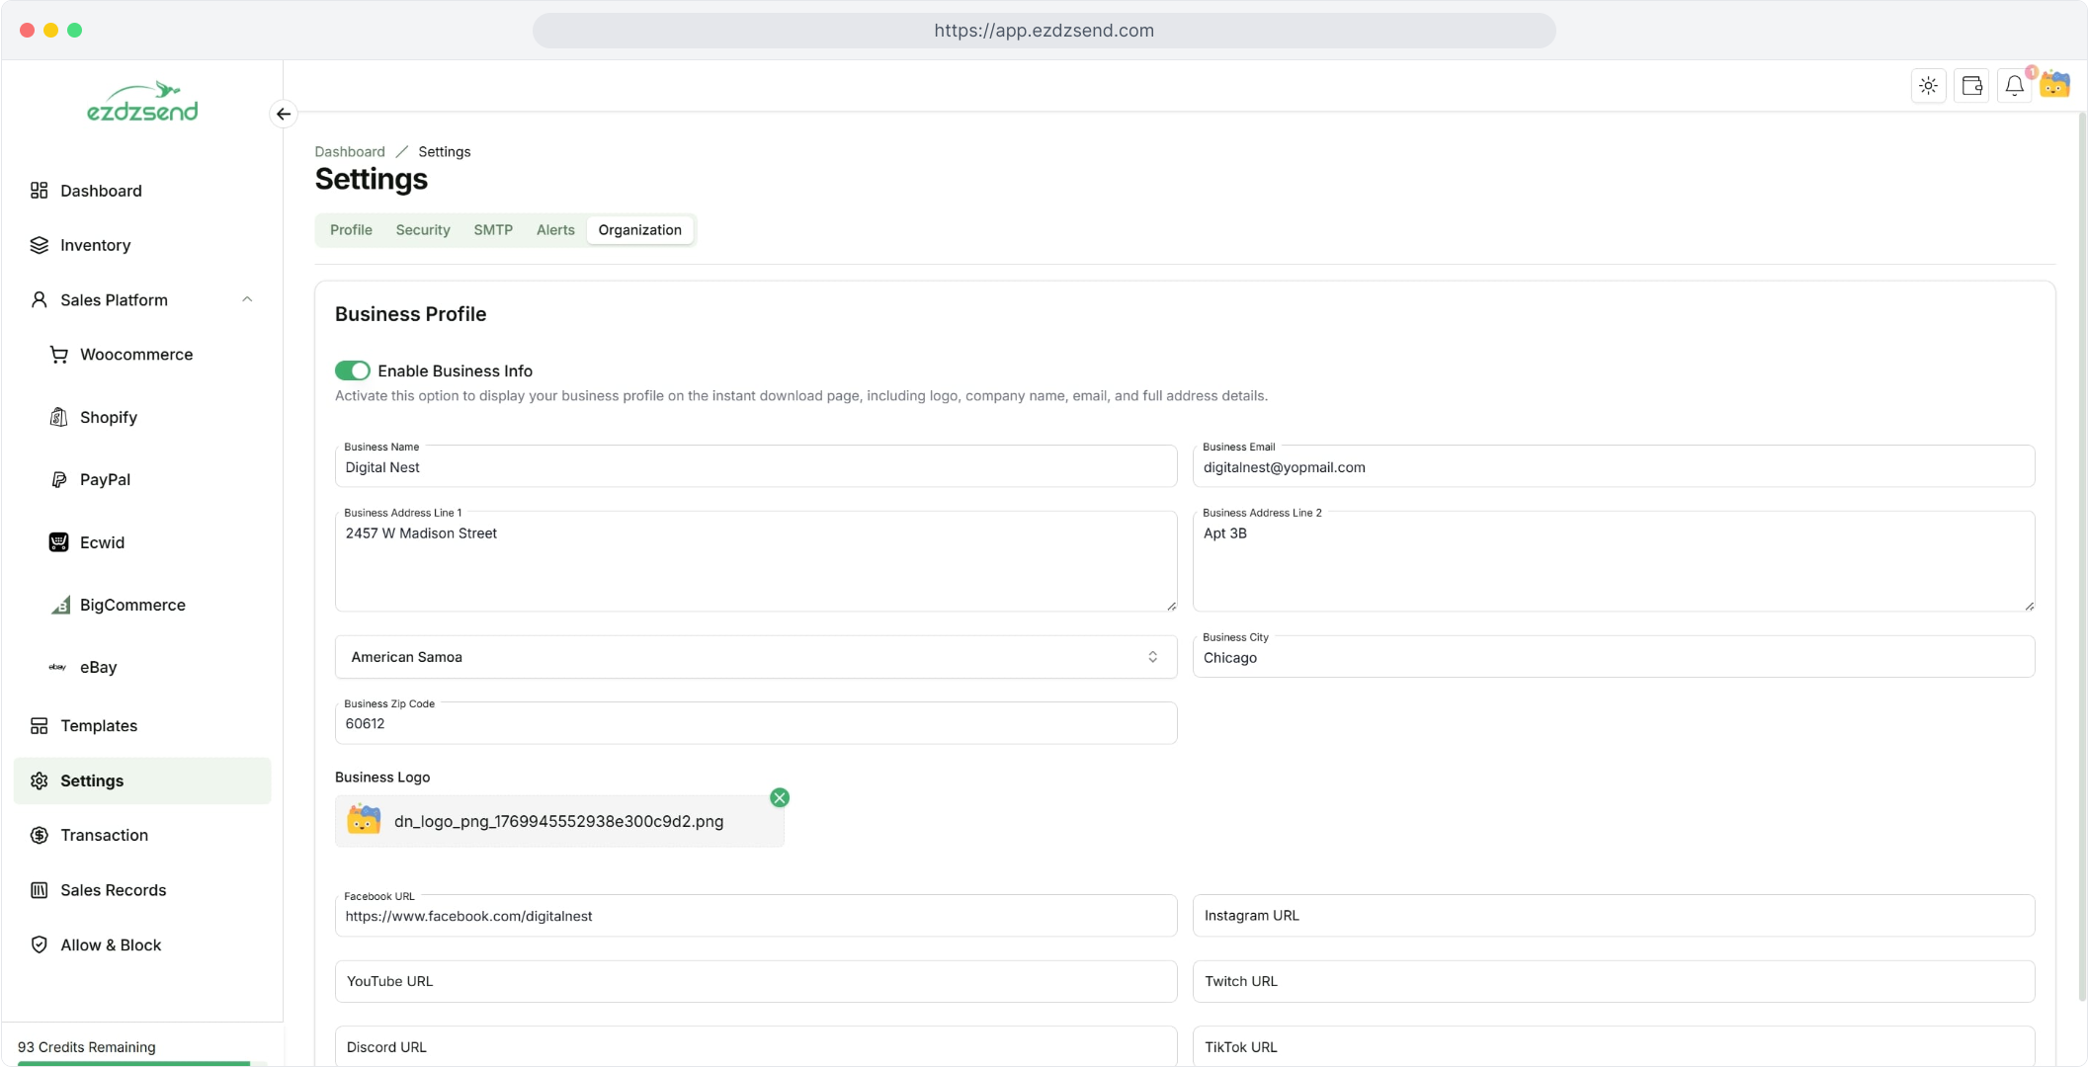Go to Shopify via its bag icon
This screenshot has height=1067, width=2089.
[x=59, y=417]
